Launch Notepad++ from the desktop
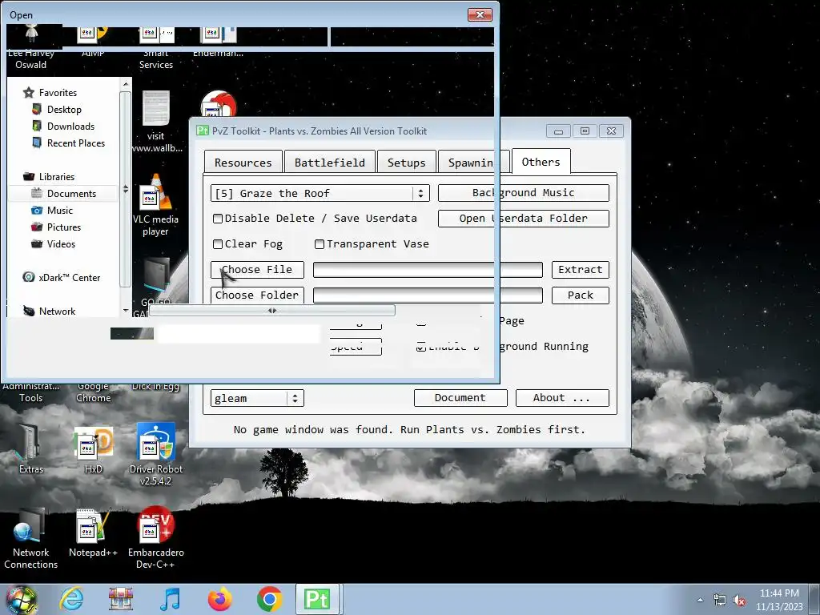The width and height of the screenshot is (820, 615). pyautogui.click(x=93, y=533)
